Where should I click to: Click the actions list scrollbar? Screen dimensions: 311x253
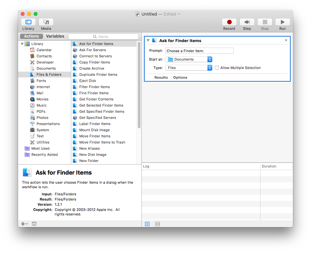click(x=139, y=85)
